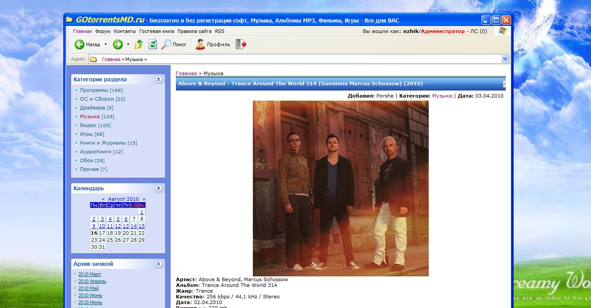Open the Книги и Журналы category

pyautogui.click(x=109, y=143)
